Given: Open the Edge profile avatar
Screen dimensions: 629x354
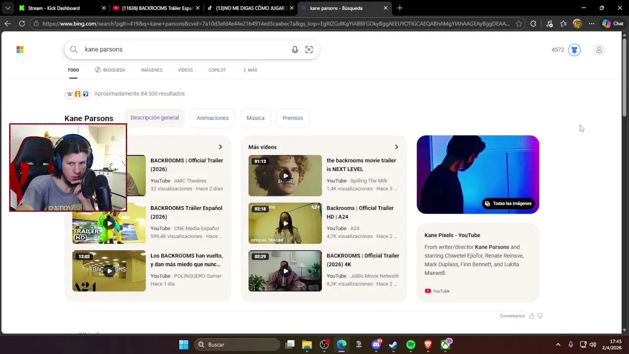Looking at the screenshot, I should pos(577,24).
